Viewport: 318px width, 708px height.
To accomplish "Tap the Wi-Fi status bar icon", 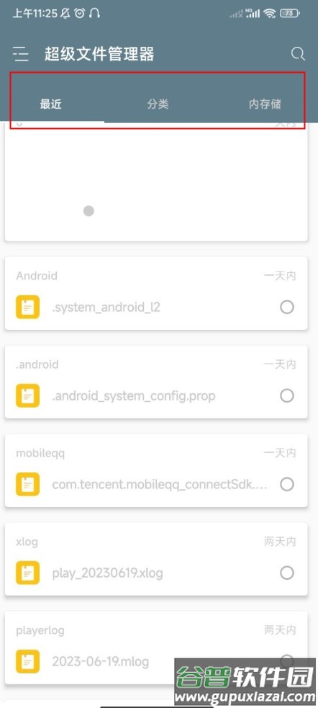I will tap(270, 14).
